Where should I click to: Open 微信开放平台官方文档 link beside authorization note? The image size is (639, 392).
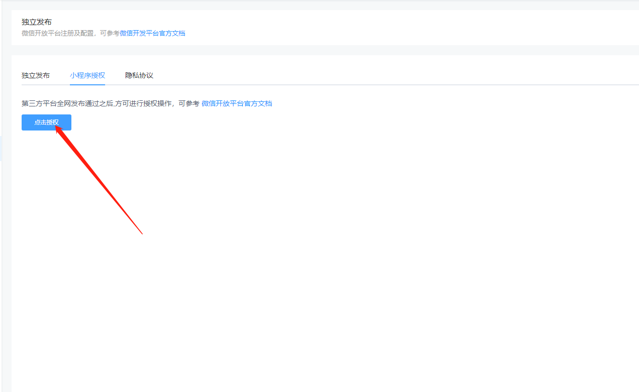(x=237, y=103)
